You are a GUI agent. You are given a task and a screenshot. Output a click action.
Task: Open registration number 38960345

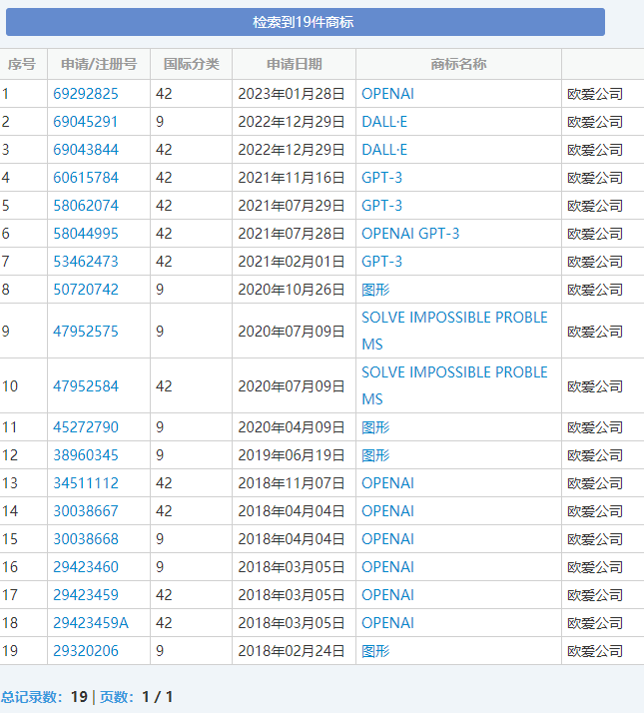[86, 455]
